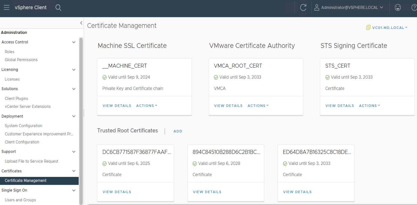Viewport: 417px width, 205px height.
Task: Click the STS_CERT card title
Action: coord(338,66)
